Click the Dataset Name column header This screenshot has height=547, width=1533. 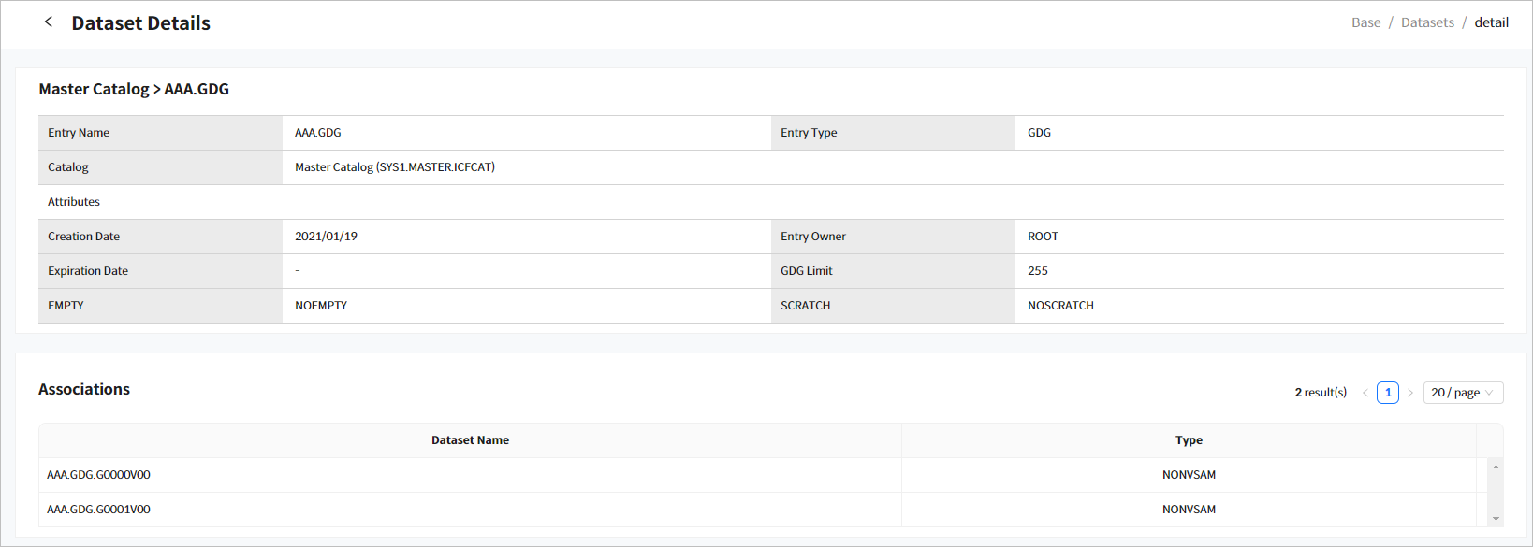tap(470, 440)
